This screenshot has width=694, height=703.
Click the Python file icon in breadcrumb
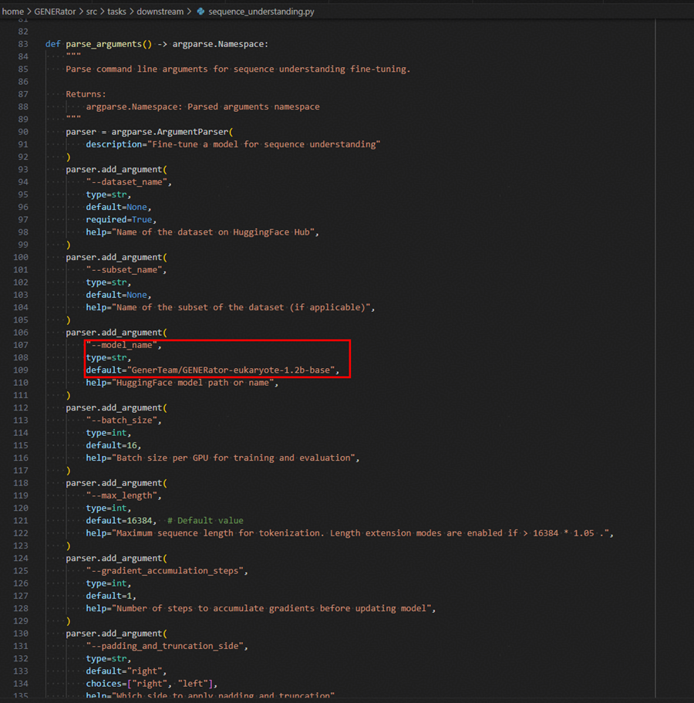[200, 12]
